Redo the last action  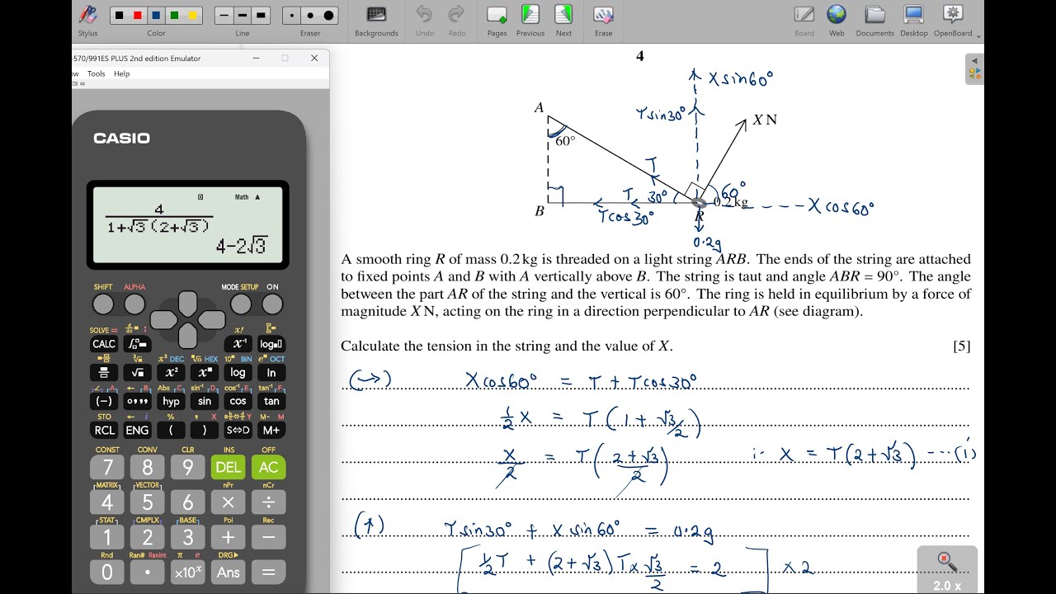click(x=456, y=20)
